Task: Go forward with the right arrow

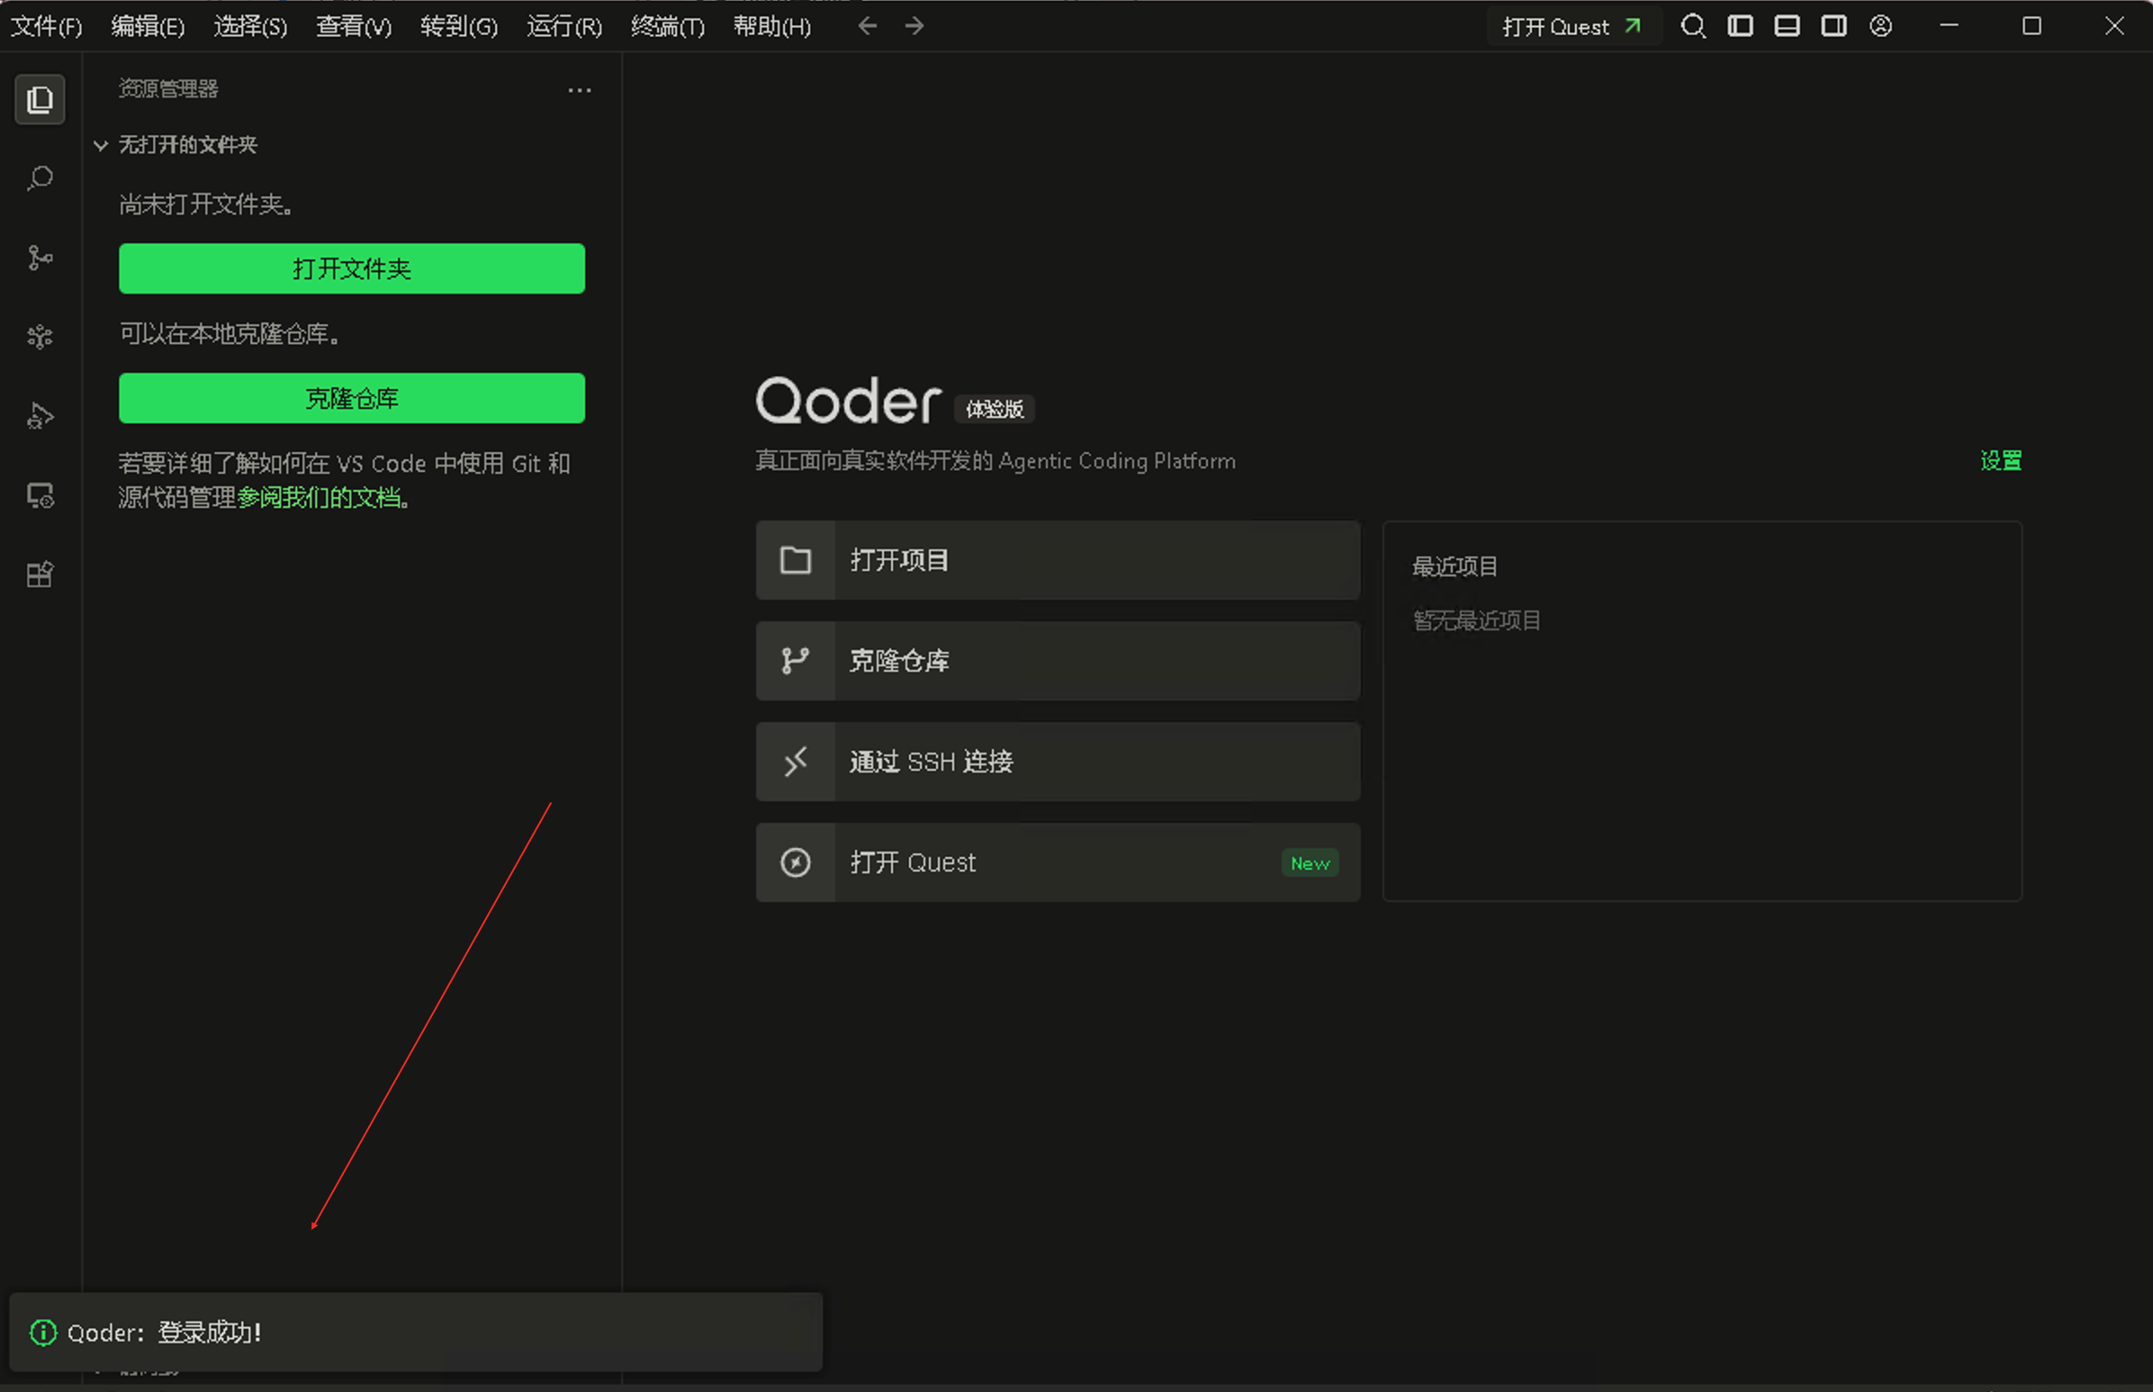Action: coord(914,26)
